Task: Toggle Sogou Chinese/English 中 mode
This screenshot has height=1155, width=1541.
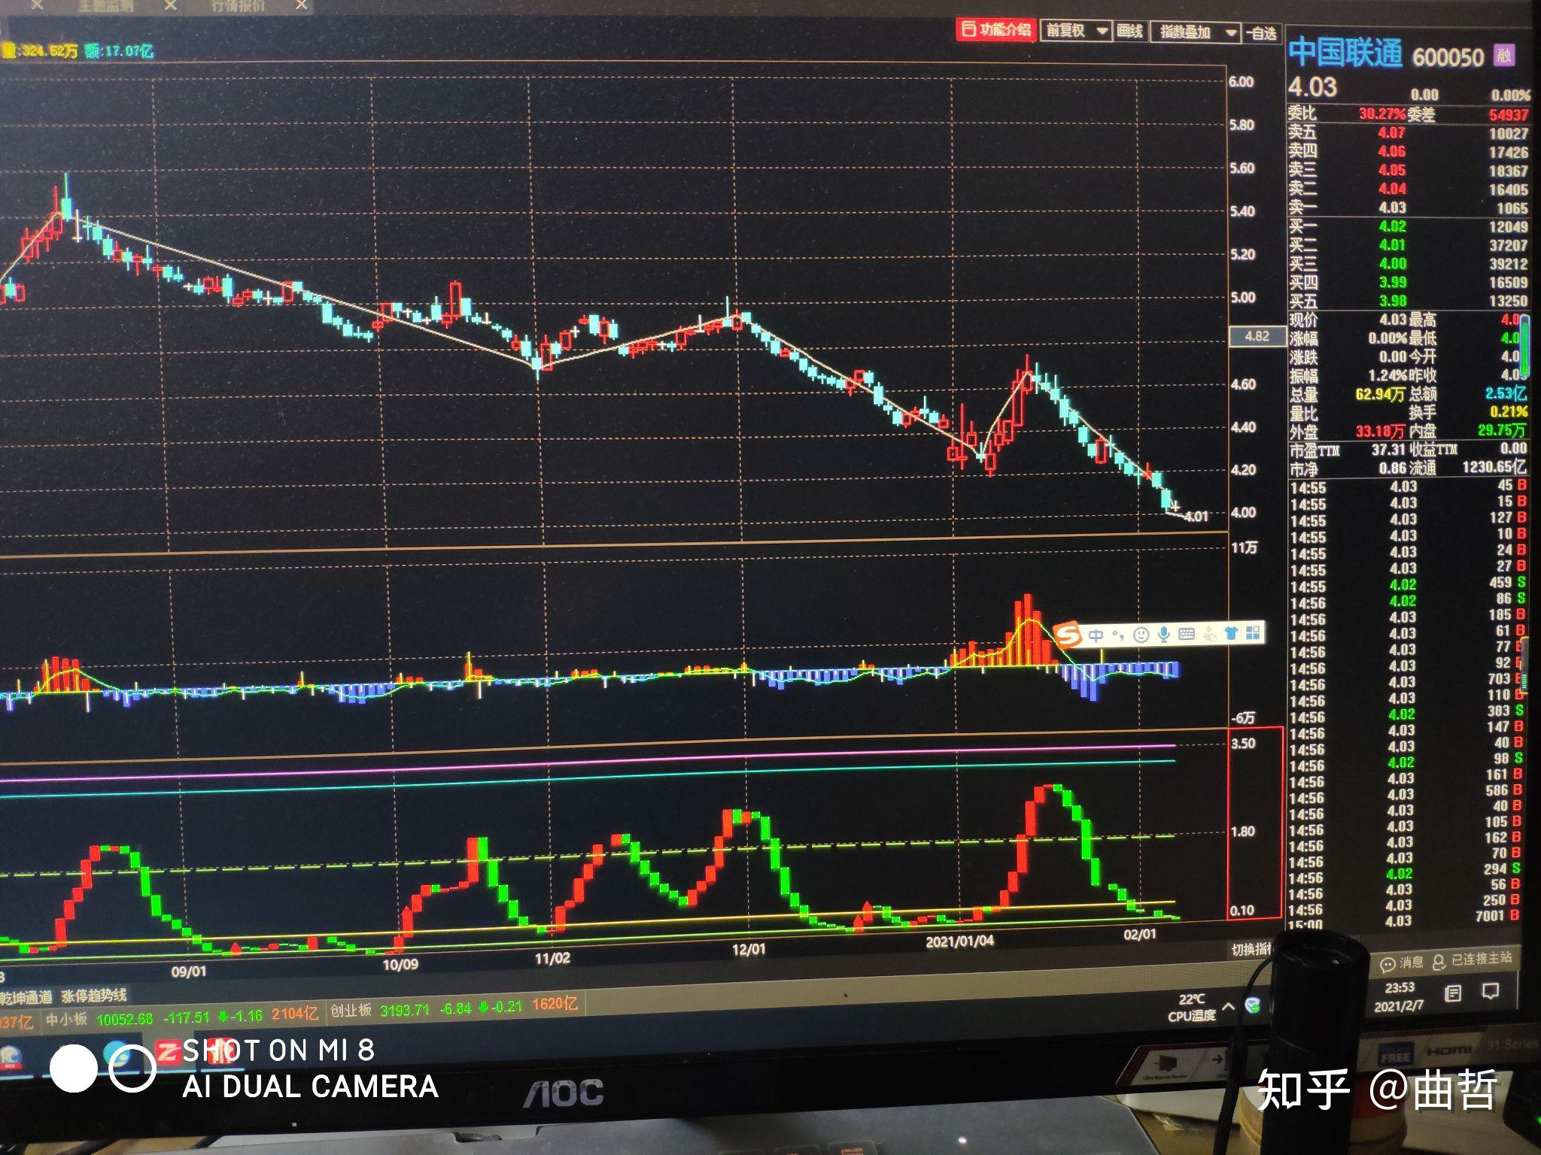Action: click(x=1096, y=636)
